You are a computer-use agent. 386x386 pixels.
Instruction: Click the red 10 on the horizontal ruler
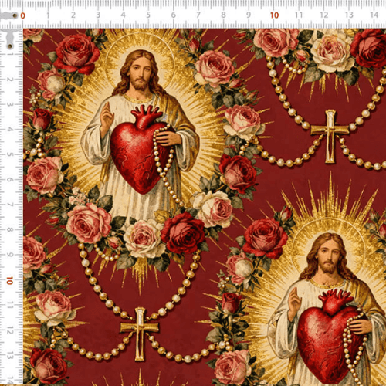[x=274, y=15]
